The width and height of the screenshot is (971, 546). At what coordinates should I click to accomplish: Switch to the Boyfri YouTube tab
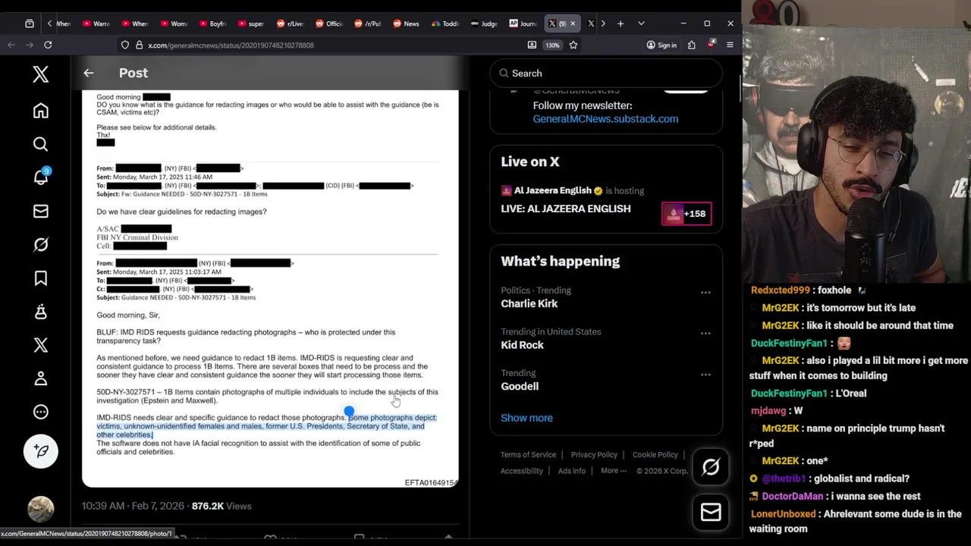click(212, 24)
